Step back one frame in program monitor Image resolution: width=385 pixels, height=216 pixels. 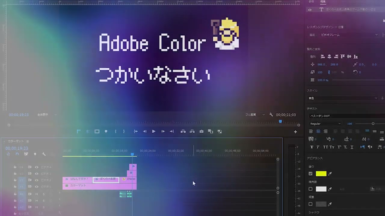click(145, 131)
